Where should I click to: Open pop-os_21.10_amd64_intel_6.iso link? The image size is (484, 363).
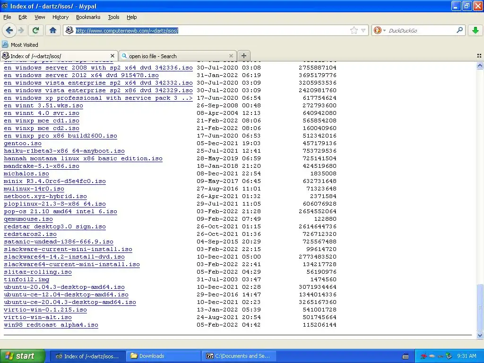click(x=60, y=211)
